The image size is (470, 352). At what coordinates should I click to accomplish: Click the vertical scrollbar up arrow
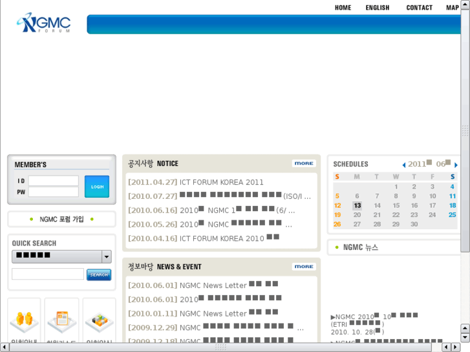click(465, 5)
